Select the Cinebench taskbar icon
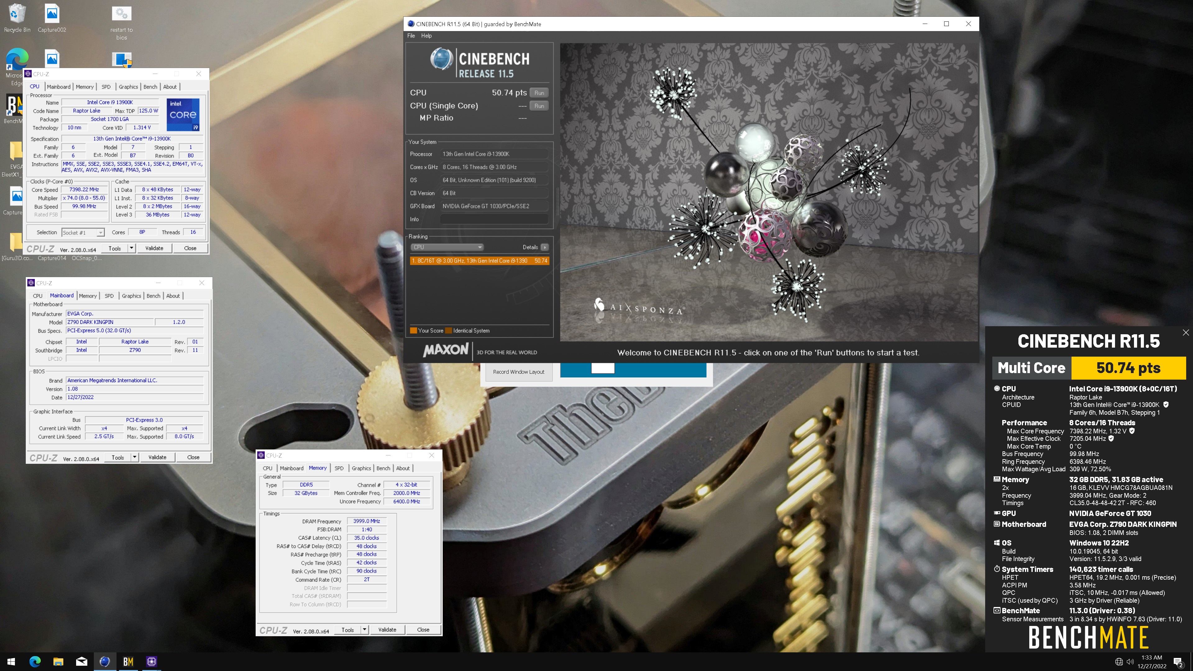This screenshot has width=1193, height=671. tap(105, 661)
